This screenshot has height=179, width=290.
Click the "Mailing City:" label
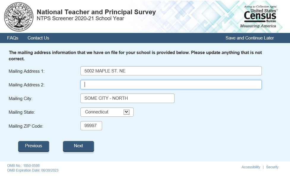(x=20, y=99)
